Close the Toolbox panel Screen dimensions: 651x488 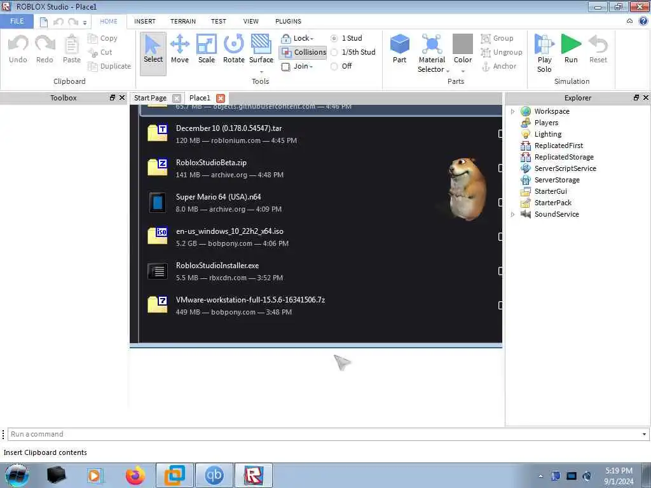(122, 97)
